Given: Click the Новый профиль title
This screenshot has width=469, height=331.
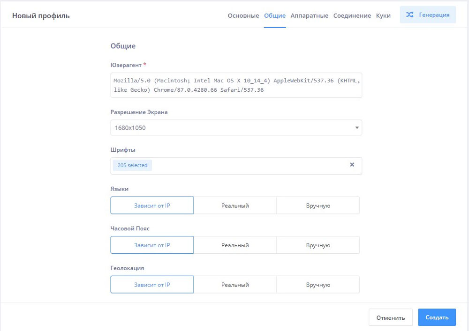Looking at the screenshot, I should [x=41, y=16].
